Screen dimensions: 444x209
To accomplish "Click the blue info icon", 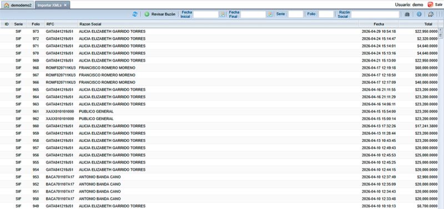I will tap(419, 14).
